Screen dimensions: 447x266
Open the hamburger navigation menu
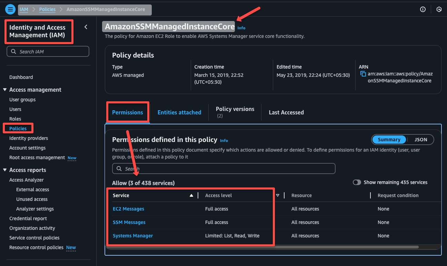point(10,9)
